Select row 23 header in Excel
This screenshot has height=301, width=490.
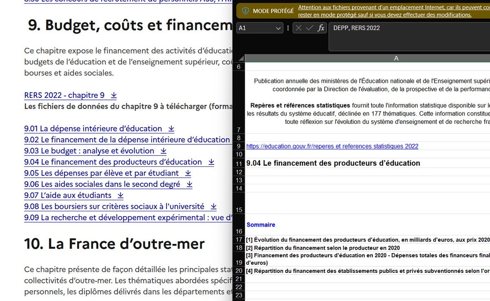tap(238, 295)
